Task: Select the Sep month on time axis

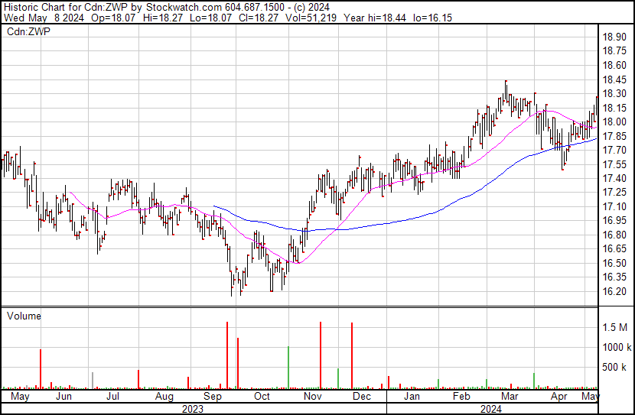Action: 213,397
